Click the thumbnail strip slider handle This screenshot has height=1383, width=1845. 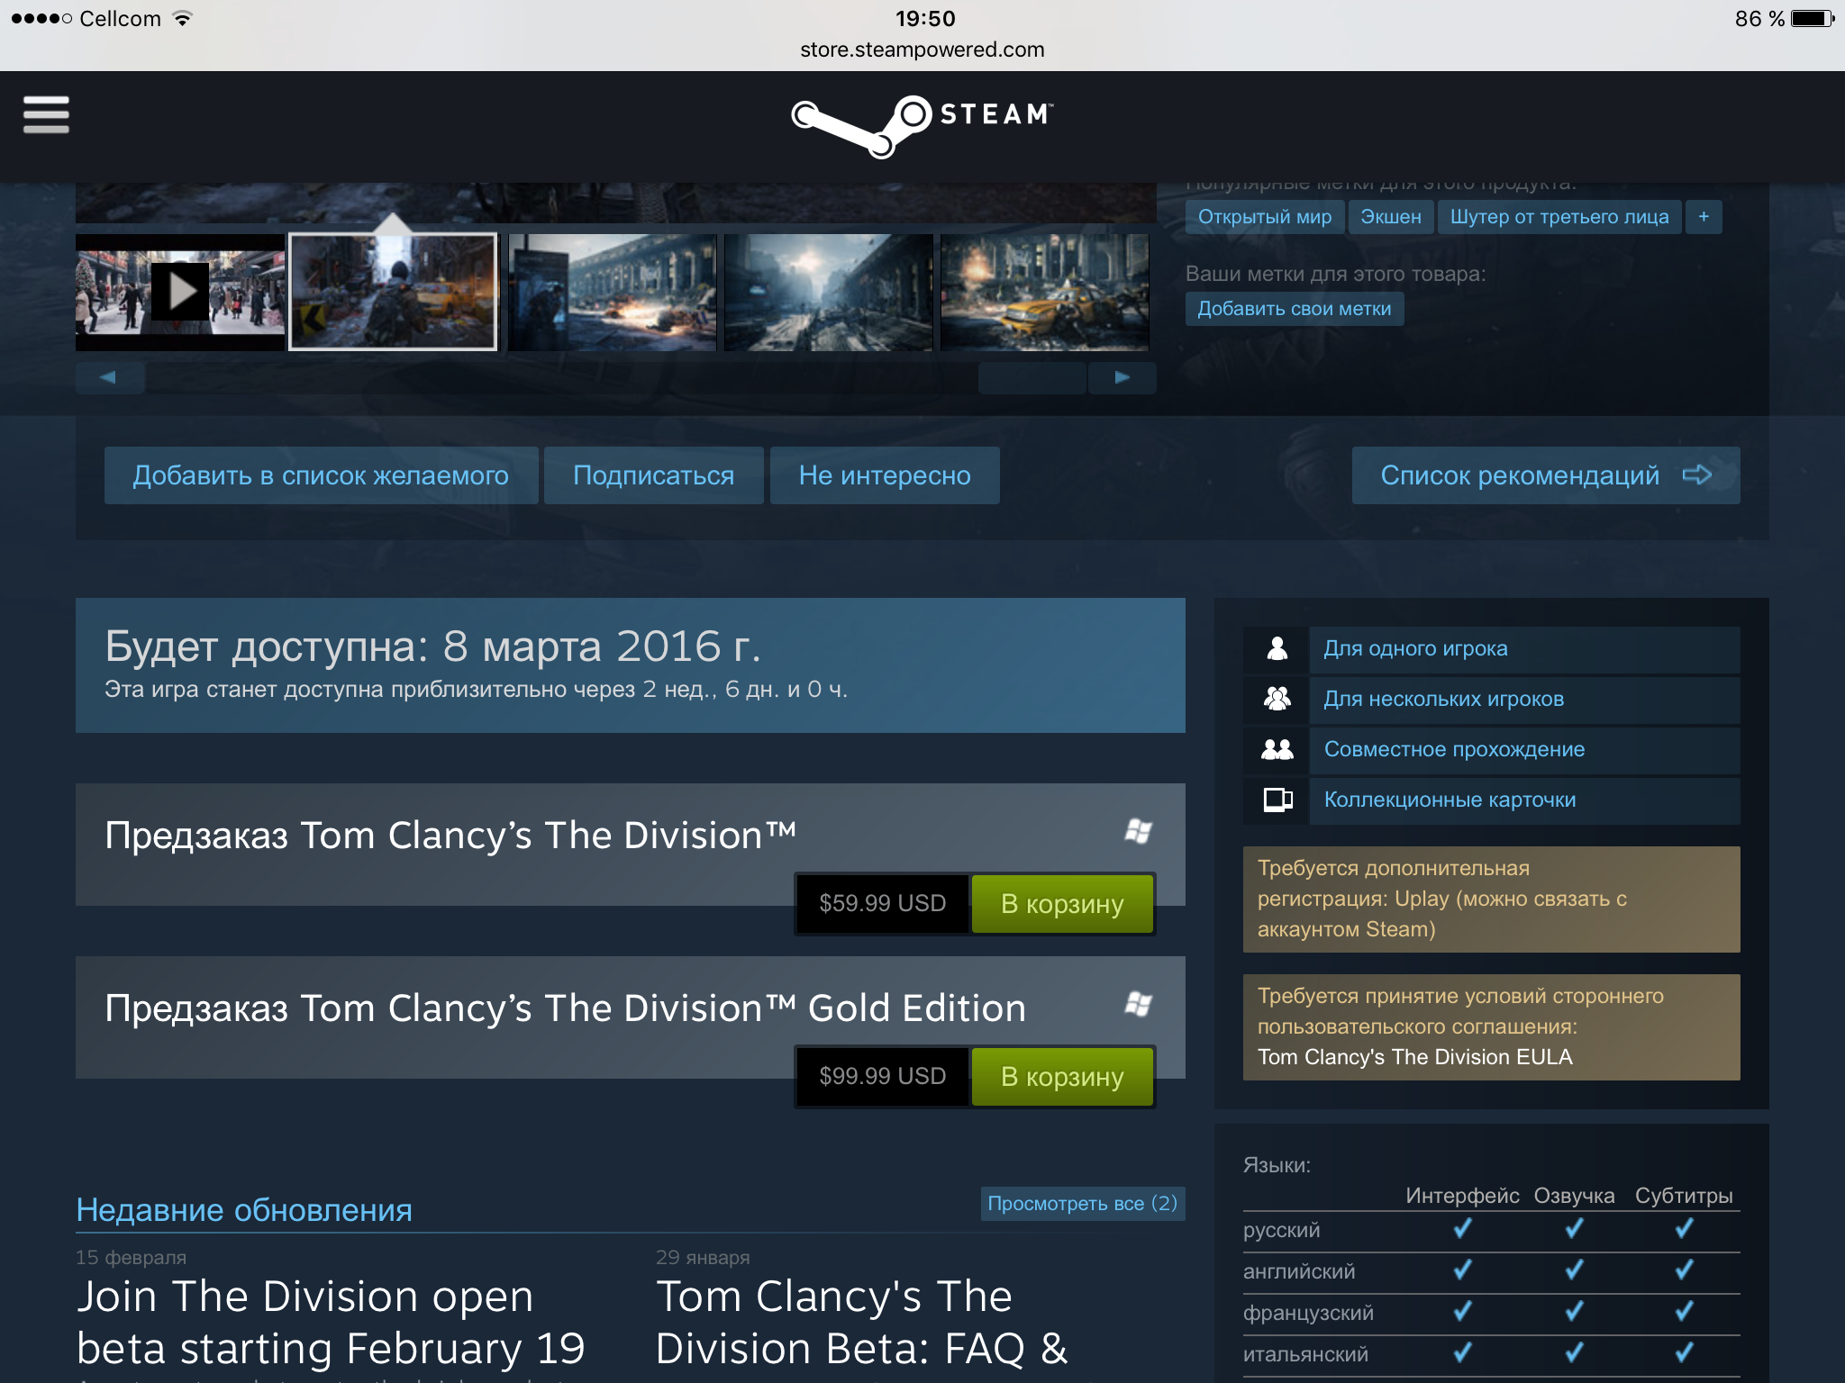point(1032,377)
